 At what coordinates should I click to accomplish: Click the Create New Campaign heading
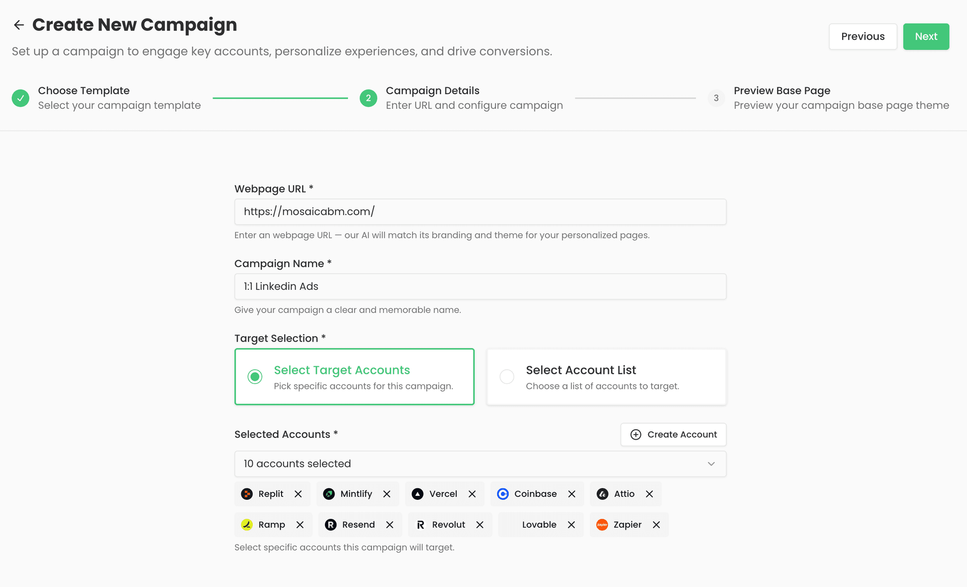pyautogui.click(x=134, y=25)
